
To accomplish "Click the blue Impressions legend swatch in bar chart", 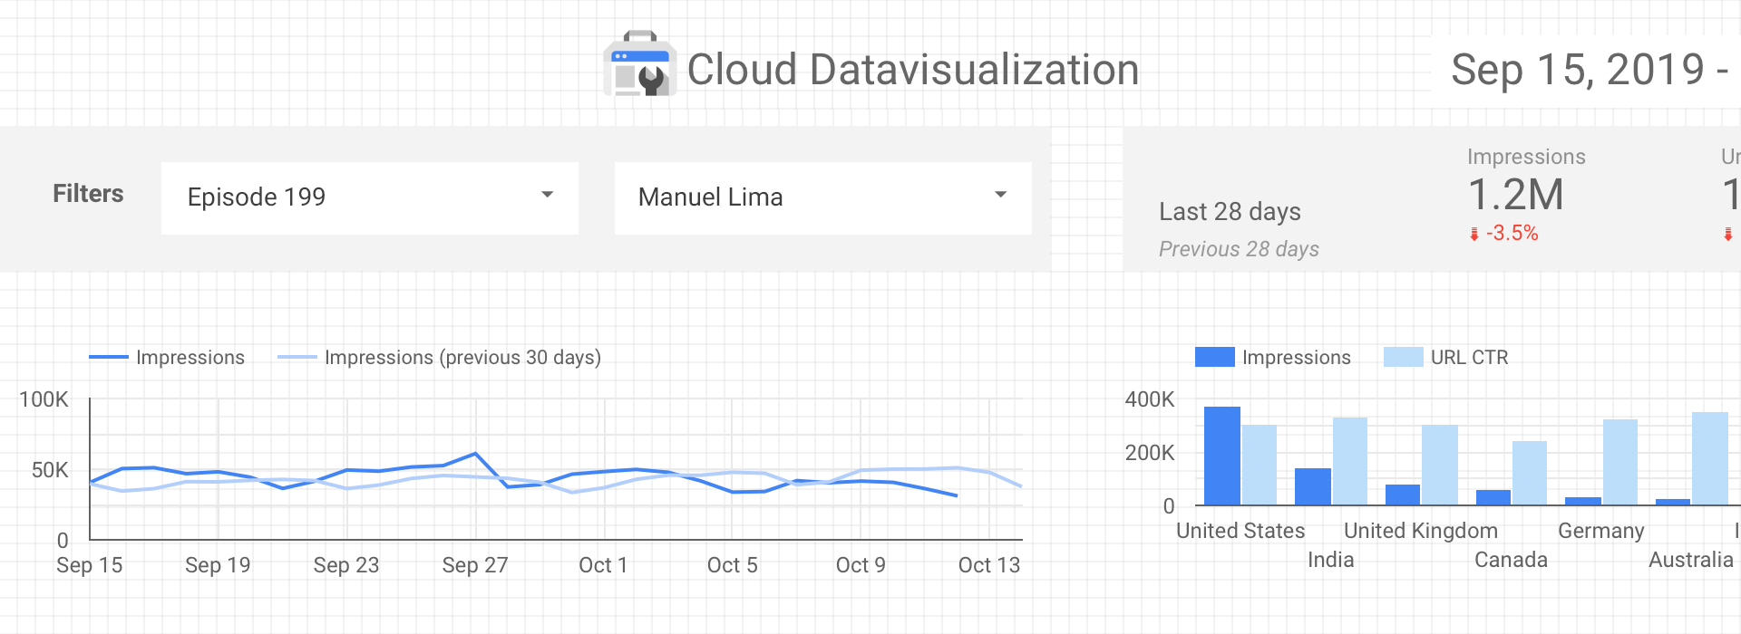I will 1215,357.
